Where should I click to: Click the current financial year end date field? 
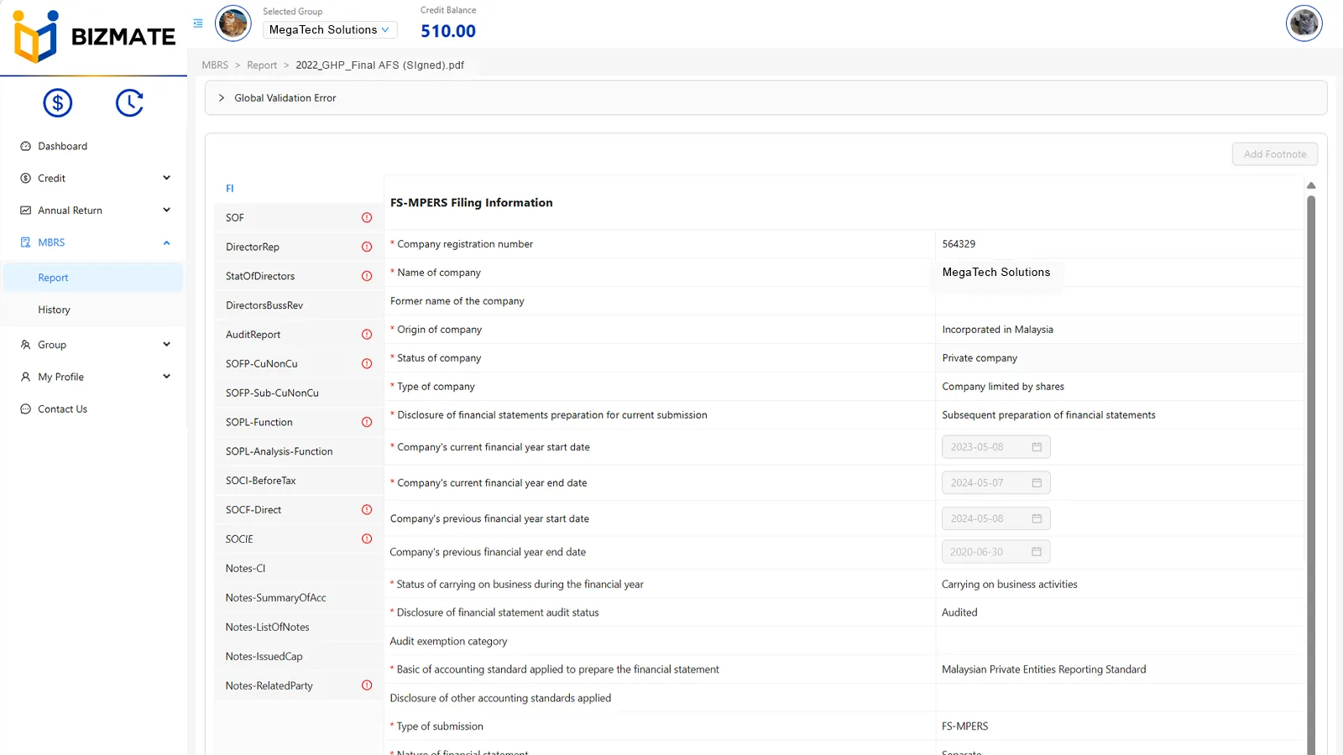tap(988, 483)
